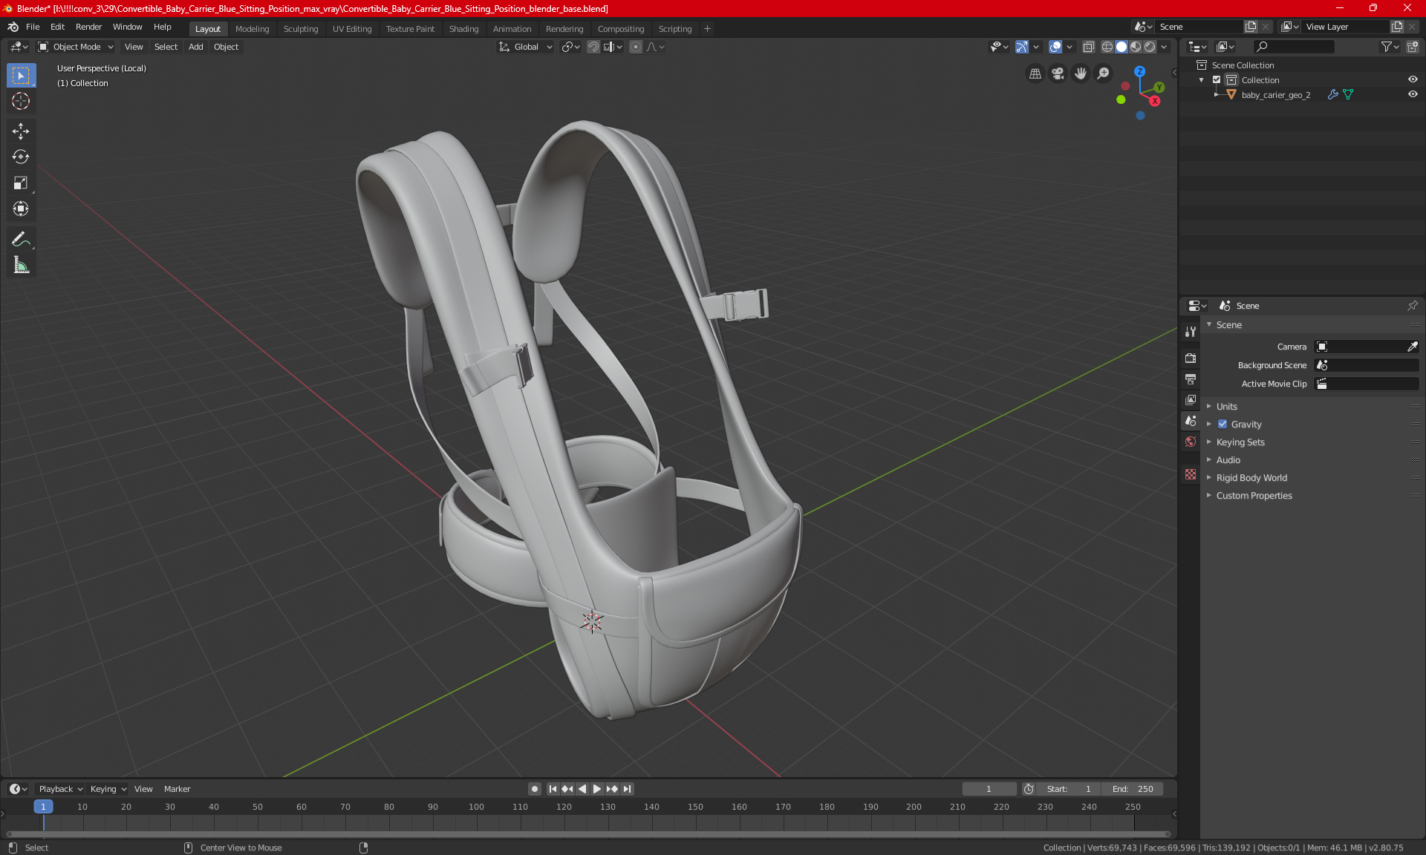Select the Annotate tool
1426x855 pixels.
click(21, 239)
